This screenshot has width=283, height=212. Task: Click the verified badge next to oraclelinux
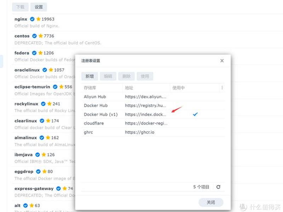pos(45,70)
